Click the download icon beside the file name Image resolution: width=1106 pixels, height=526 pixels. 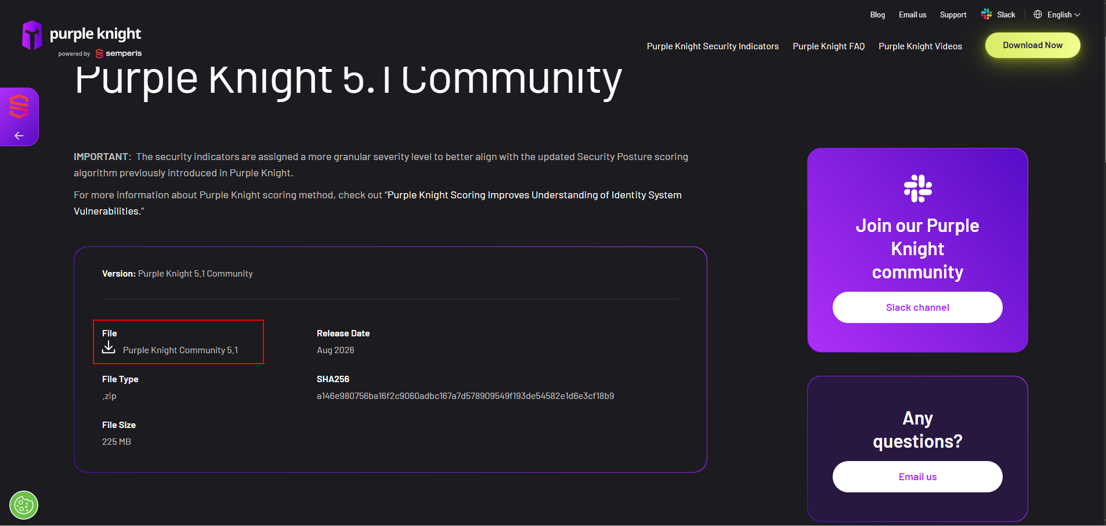coord(109,347)
